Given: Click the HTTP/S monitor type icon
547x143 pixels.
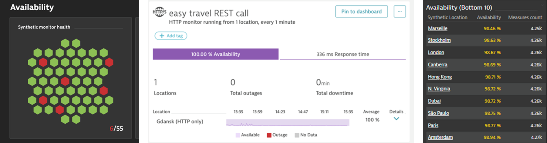Looking at the screenshot, I should point(159,12).
